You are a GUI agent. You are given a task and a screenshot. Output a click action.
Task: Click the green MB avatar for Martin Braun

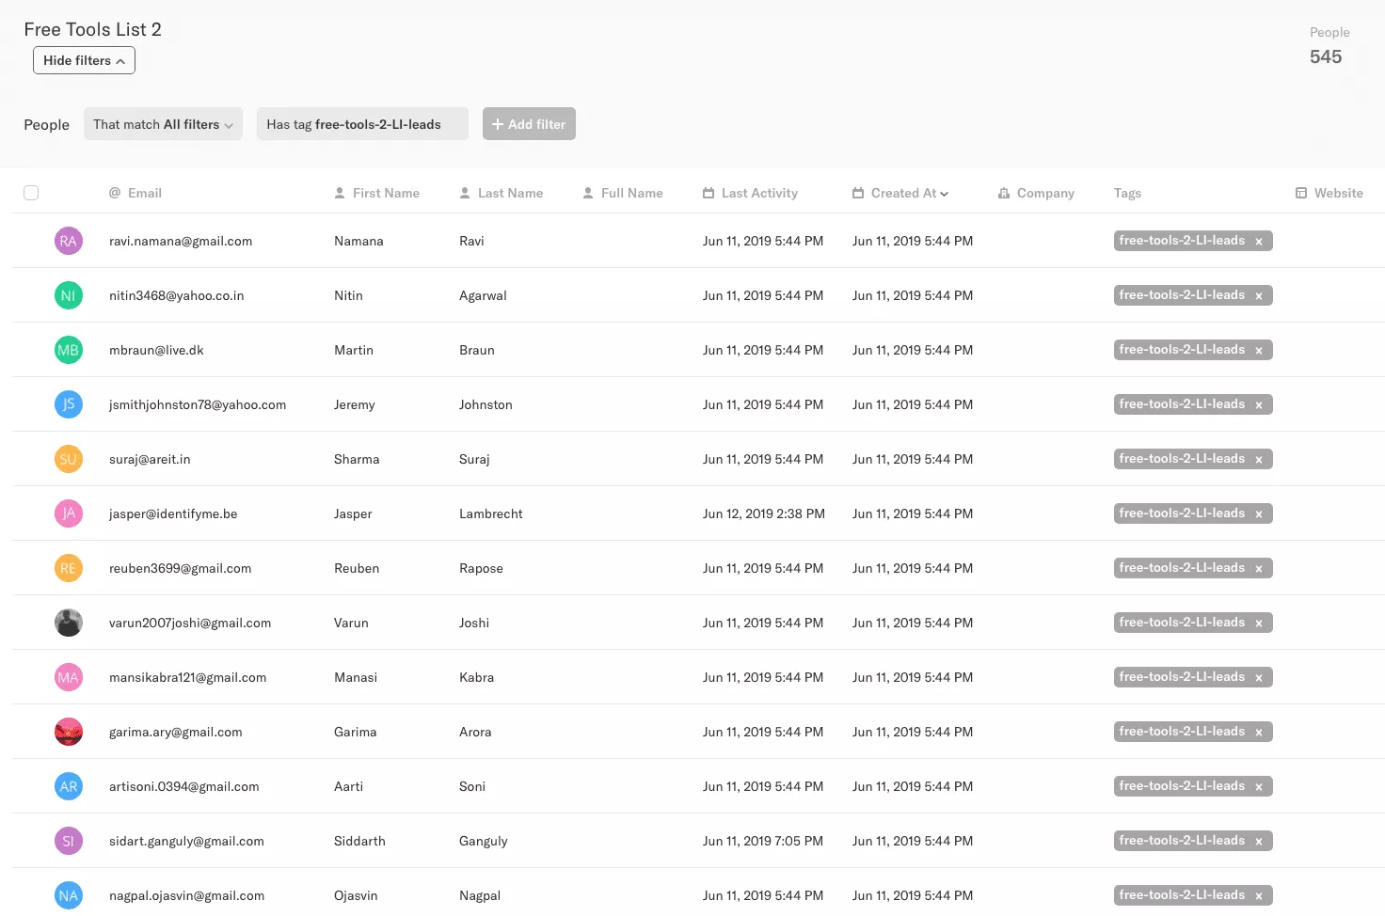[68, 350]
